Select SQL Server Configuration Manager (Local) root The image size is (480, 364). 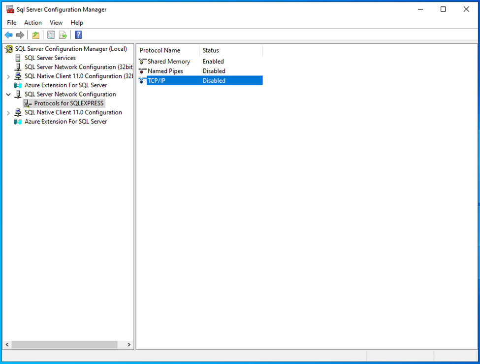(x=71, y=49)
